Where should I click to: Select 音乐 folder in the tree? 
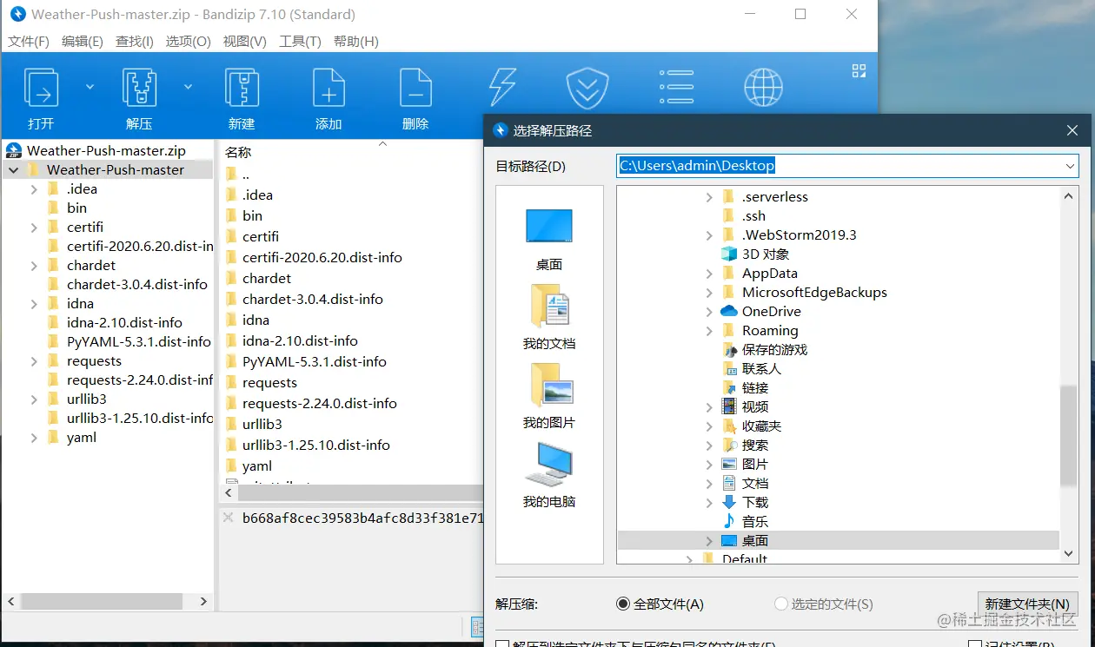[x=745, y=522]
